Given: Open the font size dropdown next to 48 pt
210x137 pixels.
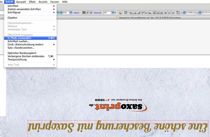Looking at the screenshot, I should [x=71, y=13].
